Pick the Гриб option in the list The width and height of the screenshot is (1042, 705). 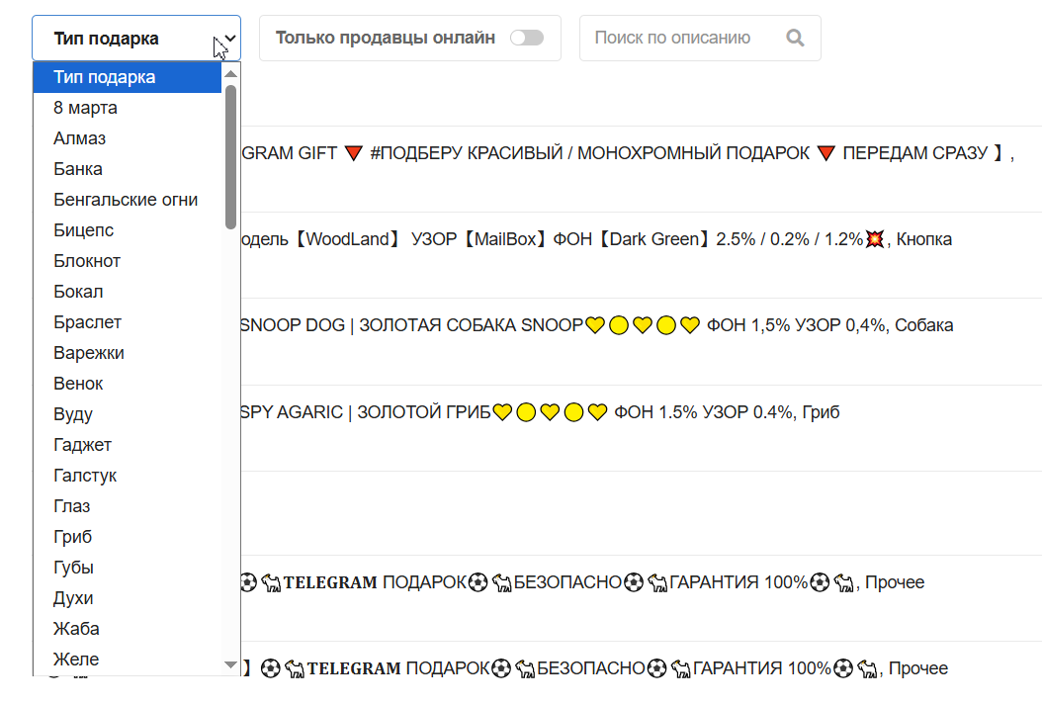tap(72, 537)
